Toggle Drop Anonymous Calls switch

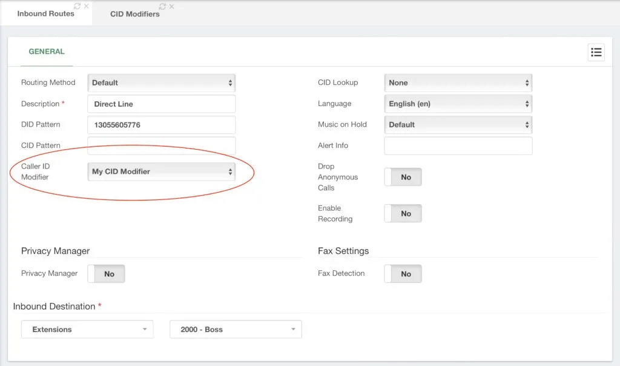click(403, 177)
